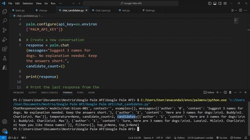Screen dimensions: 250x140
Task: Maximize panel size chevron
Action: (241, 93)
